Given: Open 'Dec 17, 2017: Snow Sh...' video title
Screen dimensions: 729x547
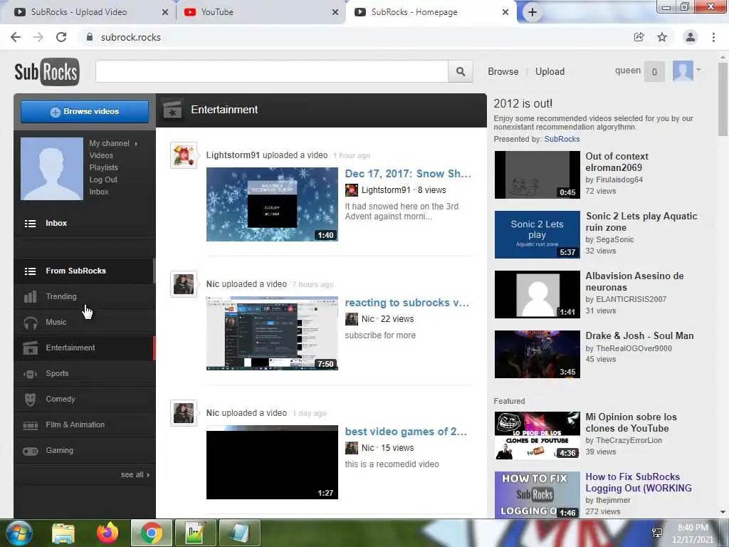Looking at the screenshot, I should pos(408,174).
